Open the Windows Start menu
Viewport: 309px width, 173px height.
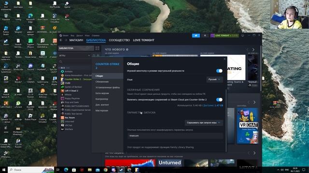coord(4,170)
